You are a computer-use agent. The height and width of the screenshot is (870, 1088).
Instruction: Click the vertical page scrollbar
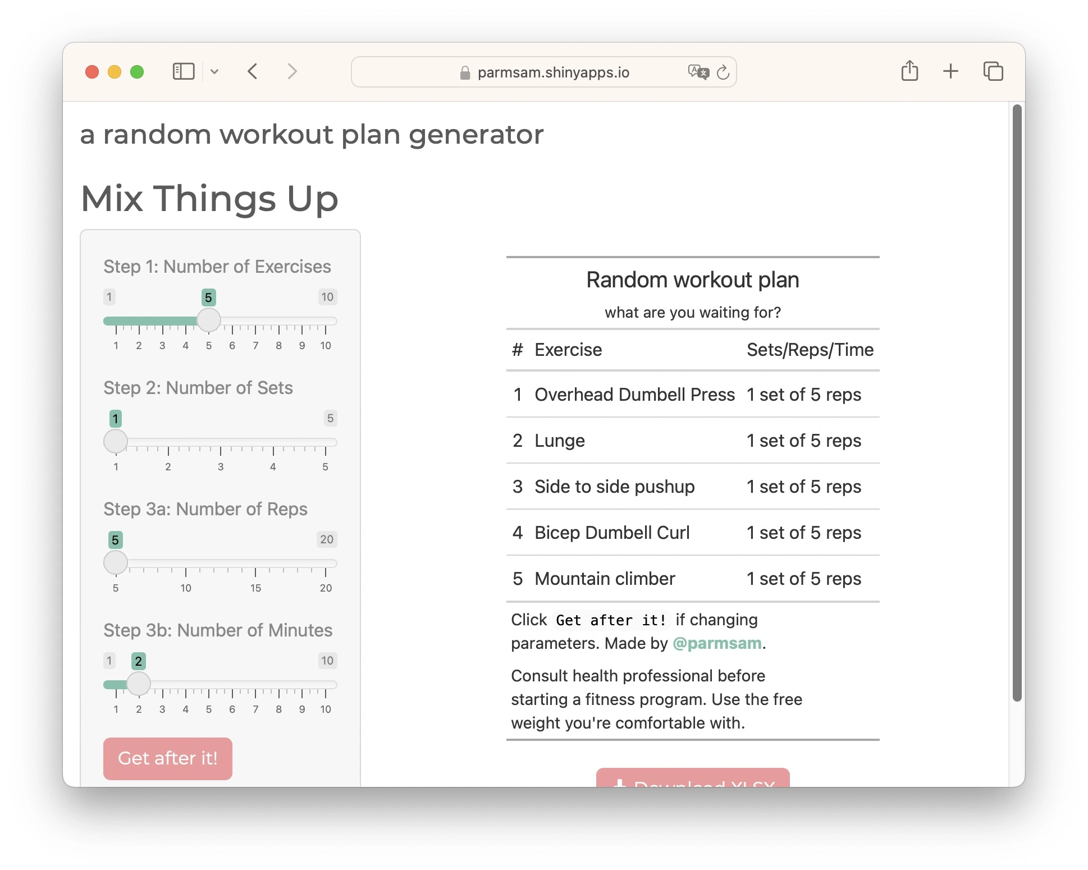(1017, 402)
